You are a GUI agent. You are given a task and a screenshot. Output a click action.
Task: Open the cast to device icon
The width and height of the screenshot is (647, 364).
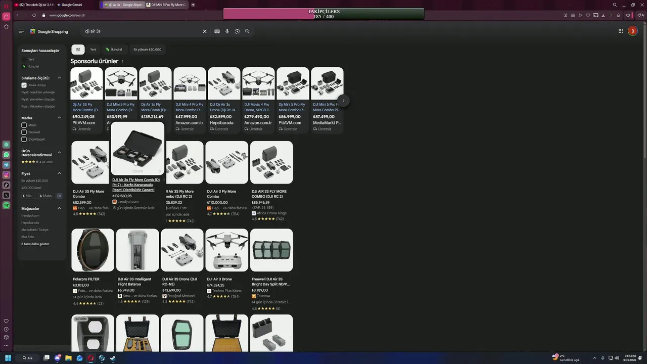pos(595,15)
